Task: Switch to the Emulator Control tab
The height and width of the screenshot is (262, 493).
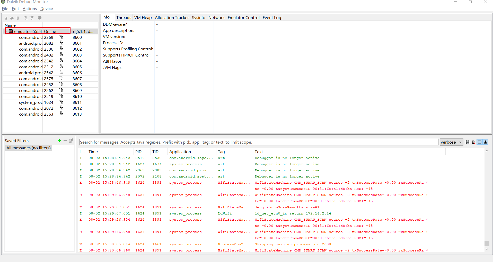Action: click(244, 17)
